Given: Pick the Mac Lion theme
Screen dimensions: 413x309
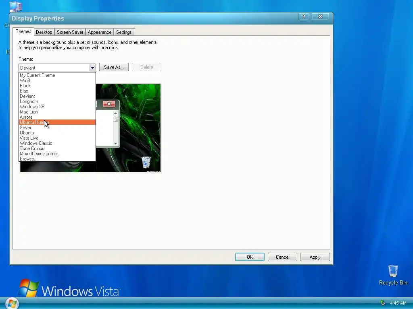Looking at the screenshot, I should [x=57, y=112].
